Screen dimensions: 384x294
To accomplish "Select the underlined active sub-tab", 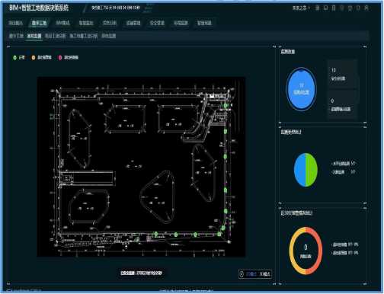I will [x=34, y=36].
